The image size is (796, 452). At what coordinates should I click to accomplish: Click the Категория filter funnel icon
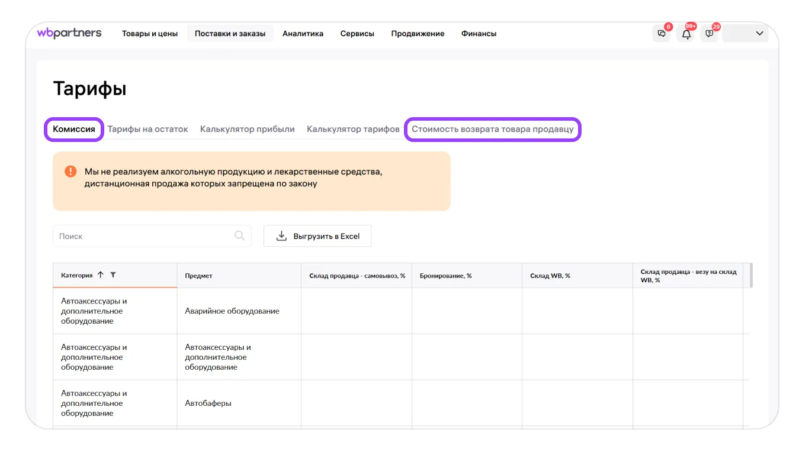113,275
